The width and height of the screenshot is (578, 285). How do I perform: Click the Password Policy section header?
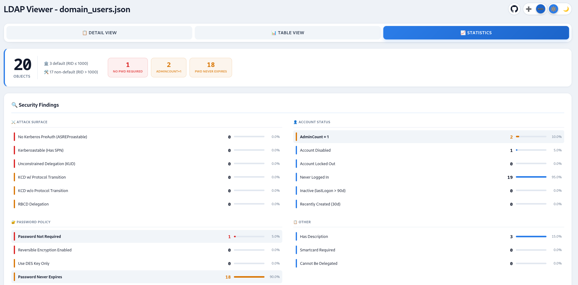(31, 222)
